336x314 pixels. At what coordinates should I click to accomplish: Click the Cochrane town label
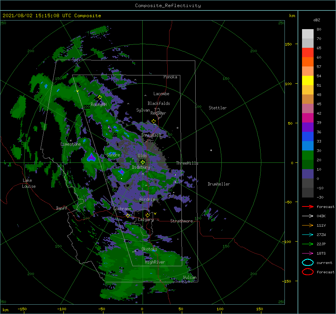pyautogui.click(x=122, y=209)
